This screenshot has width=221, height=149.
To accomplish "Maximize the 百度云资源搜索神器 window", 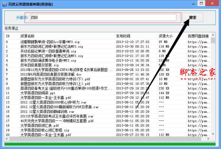I will click(201, 3).
